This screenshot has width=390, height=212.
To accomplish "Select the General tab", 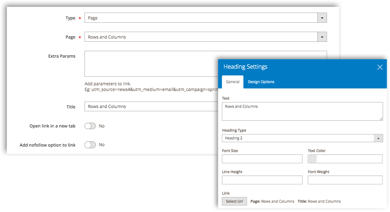I will point(232,82).
